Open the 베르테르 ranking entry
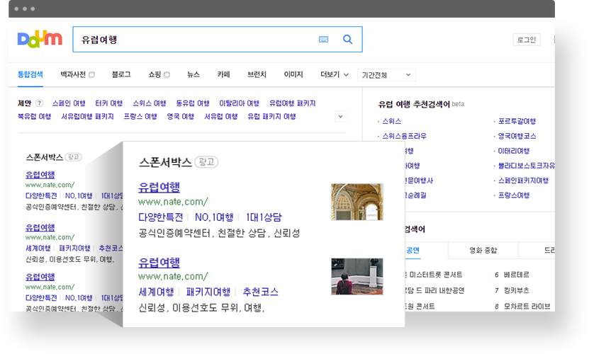589x354 pixels. click(517, 275)
